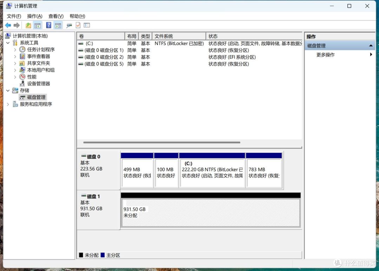Open the 操作(A) menu

(x=34, y=16)
